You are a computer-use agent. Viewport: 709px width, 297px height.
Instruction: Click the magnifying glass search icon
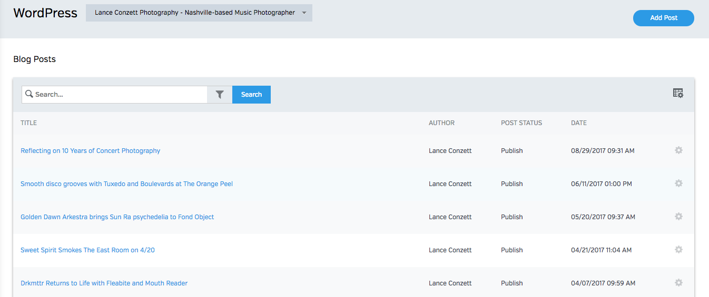29,95
